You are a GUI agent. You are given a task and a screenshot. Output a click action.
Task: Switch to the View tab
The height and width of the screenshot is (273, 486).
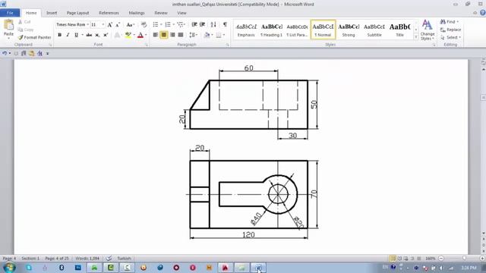[x=181, y=13]
